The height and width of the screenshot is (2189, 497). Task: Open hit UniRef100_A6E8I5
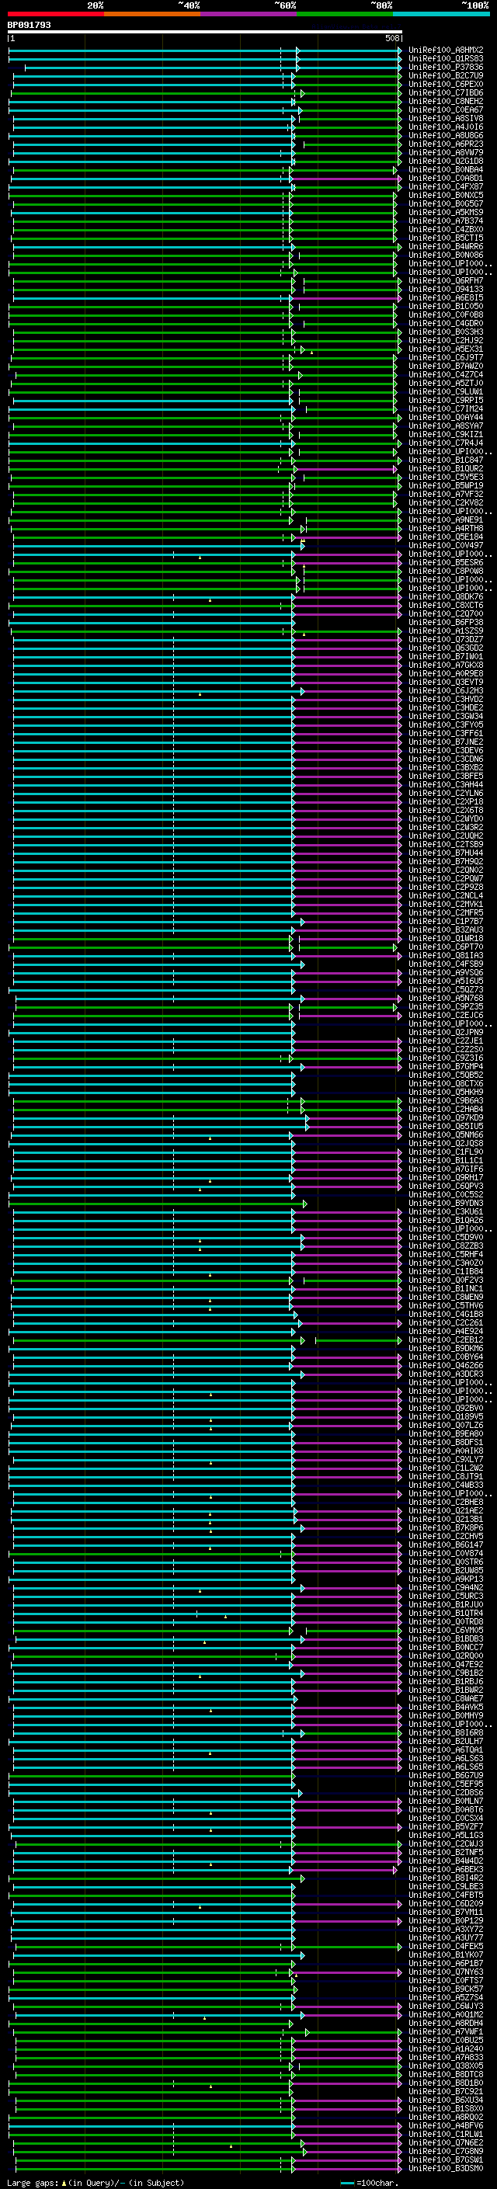point(446,297)
